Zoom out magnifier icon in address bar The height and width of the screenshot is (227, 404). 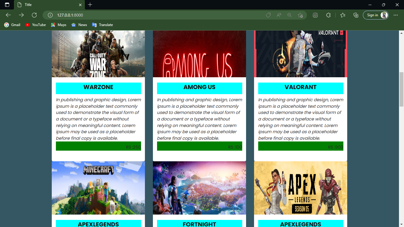pos(290,15)
